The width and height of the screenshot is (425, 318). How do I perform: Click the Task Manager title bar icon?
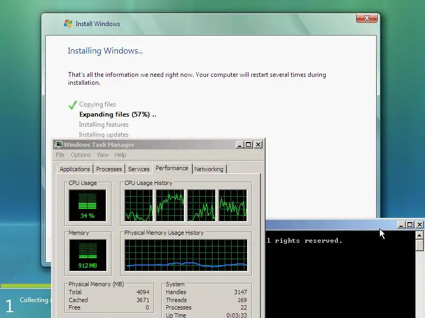(x=58, y=145)
